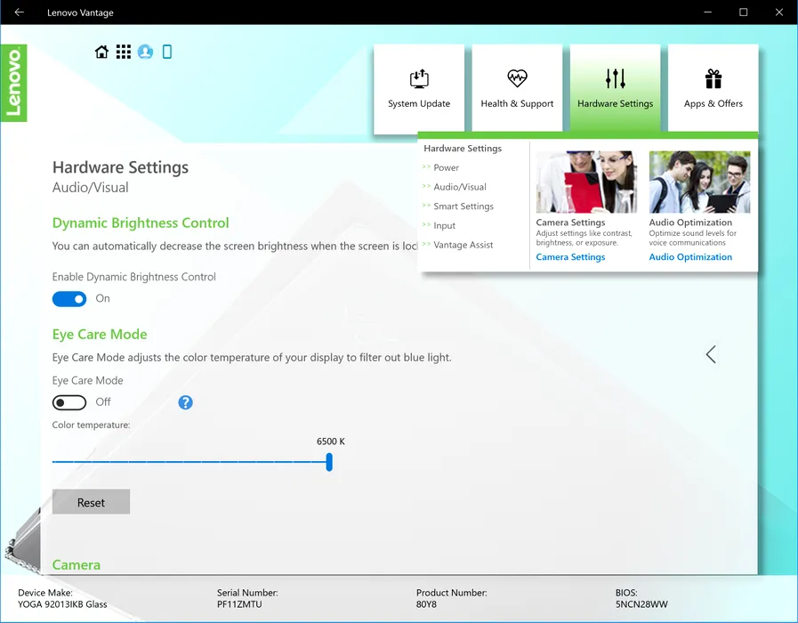
Task: Open the Apps & Offers tab label
Action: tap(713, 103)
